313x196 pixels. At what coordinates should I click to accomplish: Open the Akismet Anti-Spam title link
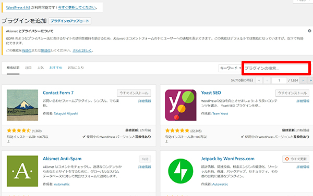pos(62,159)
